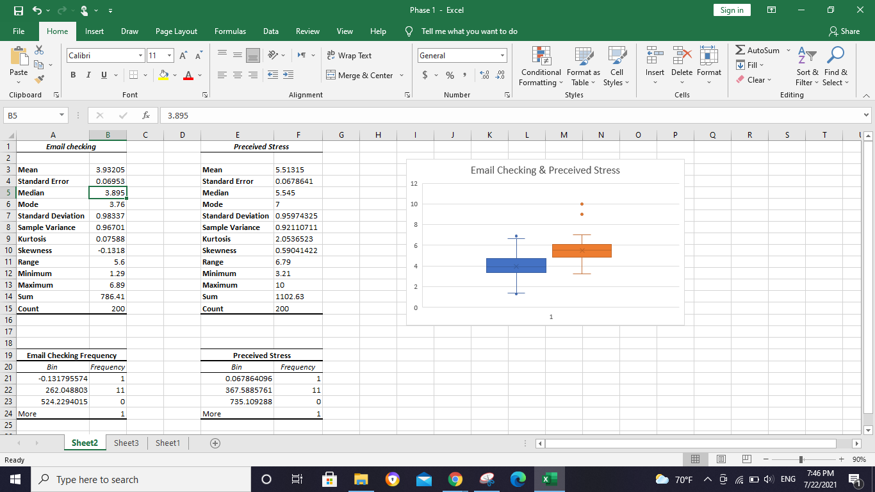This screenshot has height=492, width=875.
Task: Decrease font size with small A icon
Action: [x=199, y=56]
